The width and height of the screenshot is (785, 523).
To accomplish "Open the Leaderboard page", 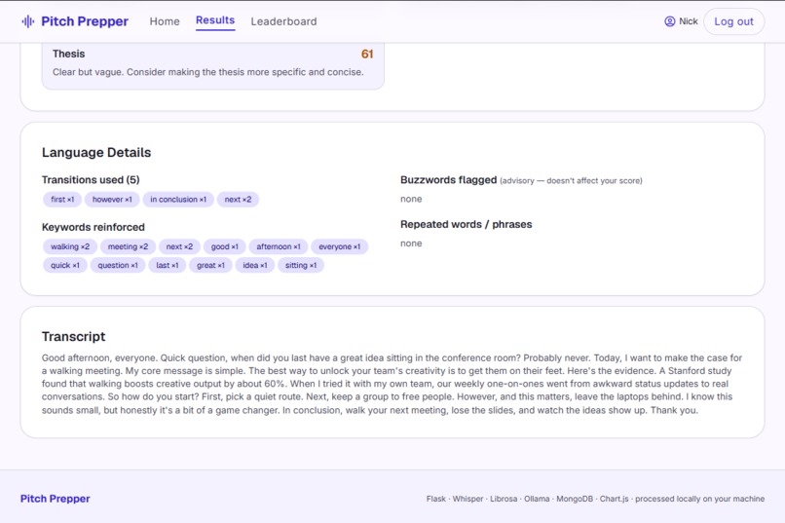I will [283, 21].
